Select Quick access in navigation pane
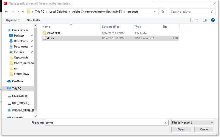The height and width of the screenshot is (137, 220). coord(20,30)
